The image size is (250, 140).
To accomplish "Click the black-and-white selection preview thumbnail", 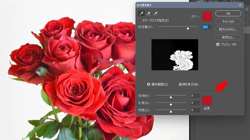I will (x=175, y=55).
